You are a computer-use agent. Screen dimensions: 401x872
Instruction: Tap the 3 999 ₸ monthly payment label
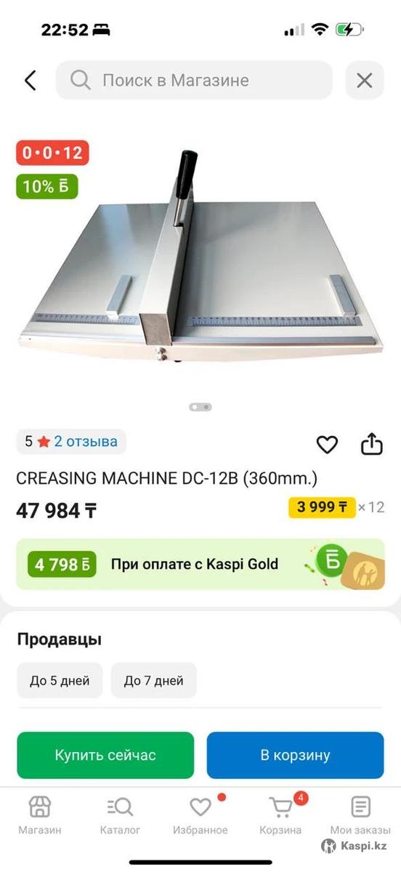(322, 507)
